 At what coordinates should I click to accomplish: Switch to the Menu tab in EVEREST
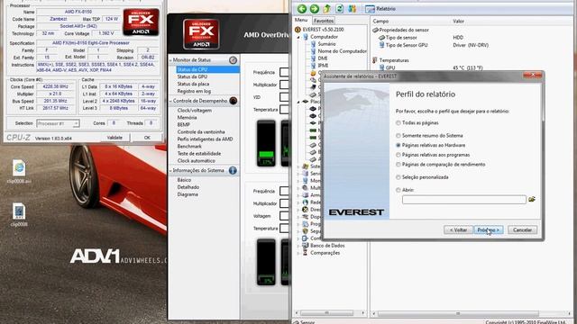301,20
